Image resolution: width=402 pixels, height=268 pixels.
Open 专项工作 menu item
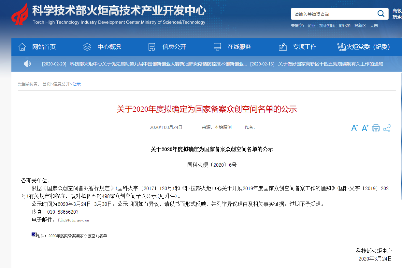pyautogui.click(x=305, y=47)
